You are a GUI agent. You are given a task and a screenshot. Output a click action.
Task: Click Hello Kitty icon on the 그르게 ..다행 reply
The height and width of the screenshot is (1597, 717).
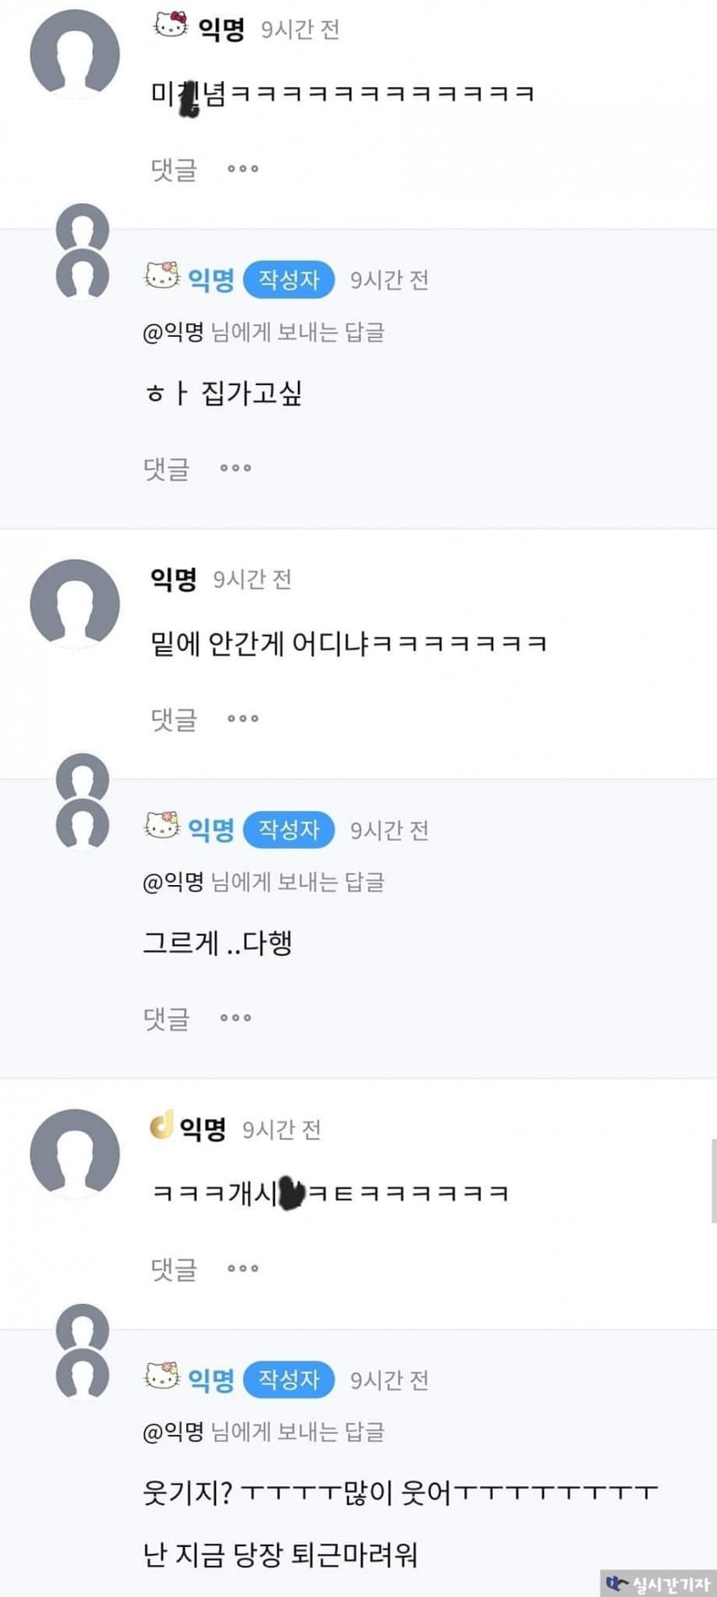(x=163, y=825)
